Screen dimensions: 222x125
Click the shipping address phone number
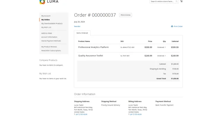pyautogui.click(x=82, y=114)
